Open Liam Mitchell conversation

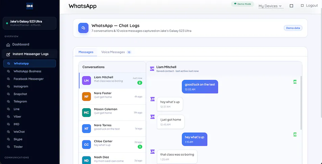[x=112, y=80]
